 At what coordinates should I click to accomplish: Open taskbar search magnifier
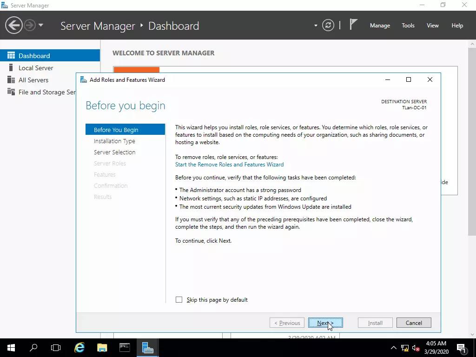click(x=33, y=348)
